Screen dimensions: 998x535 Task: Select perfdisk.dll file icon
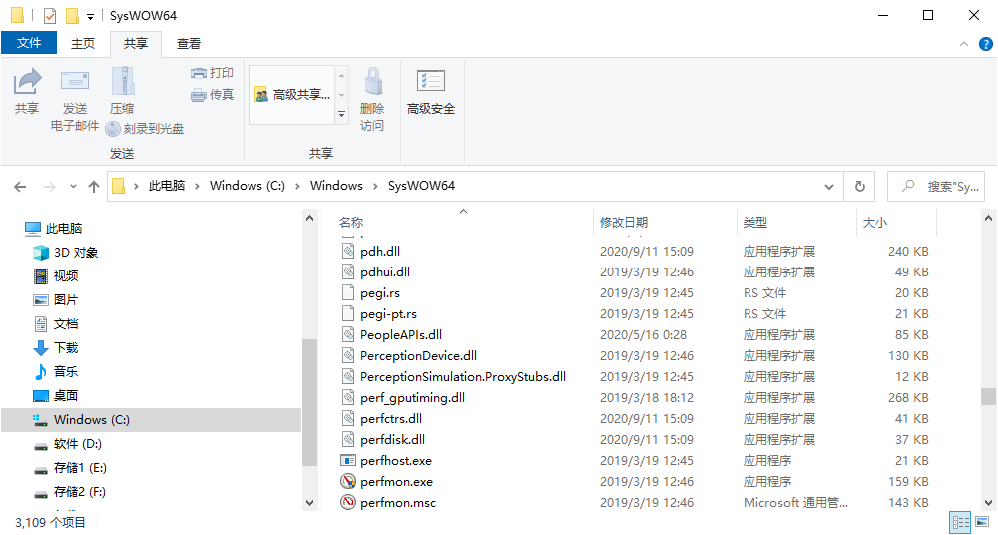348,439
